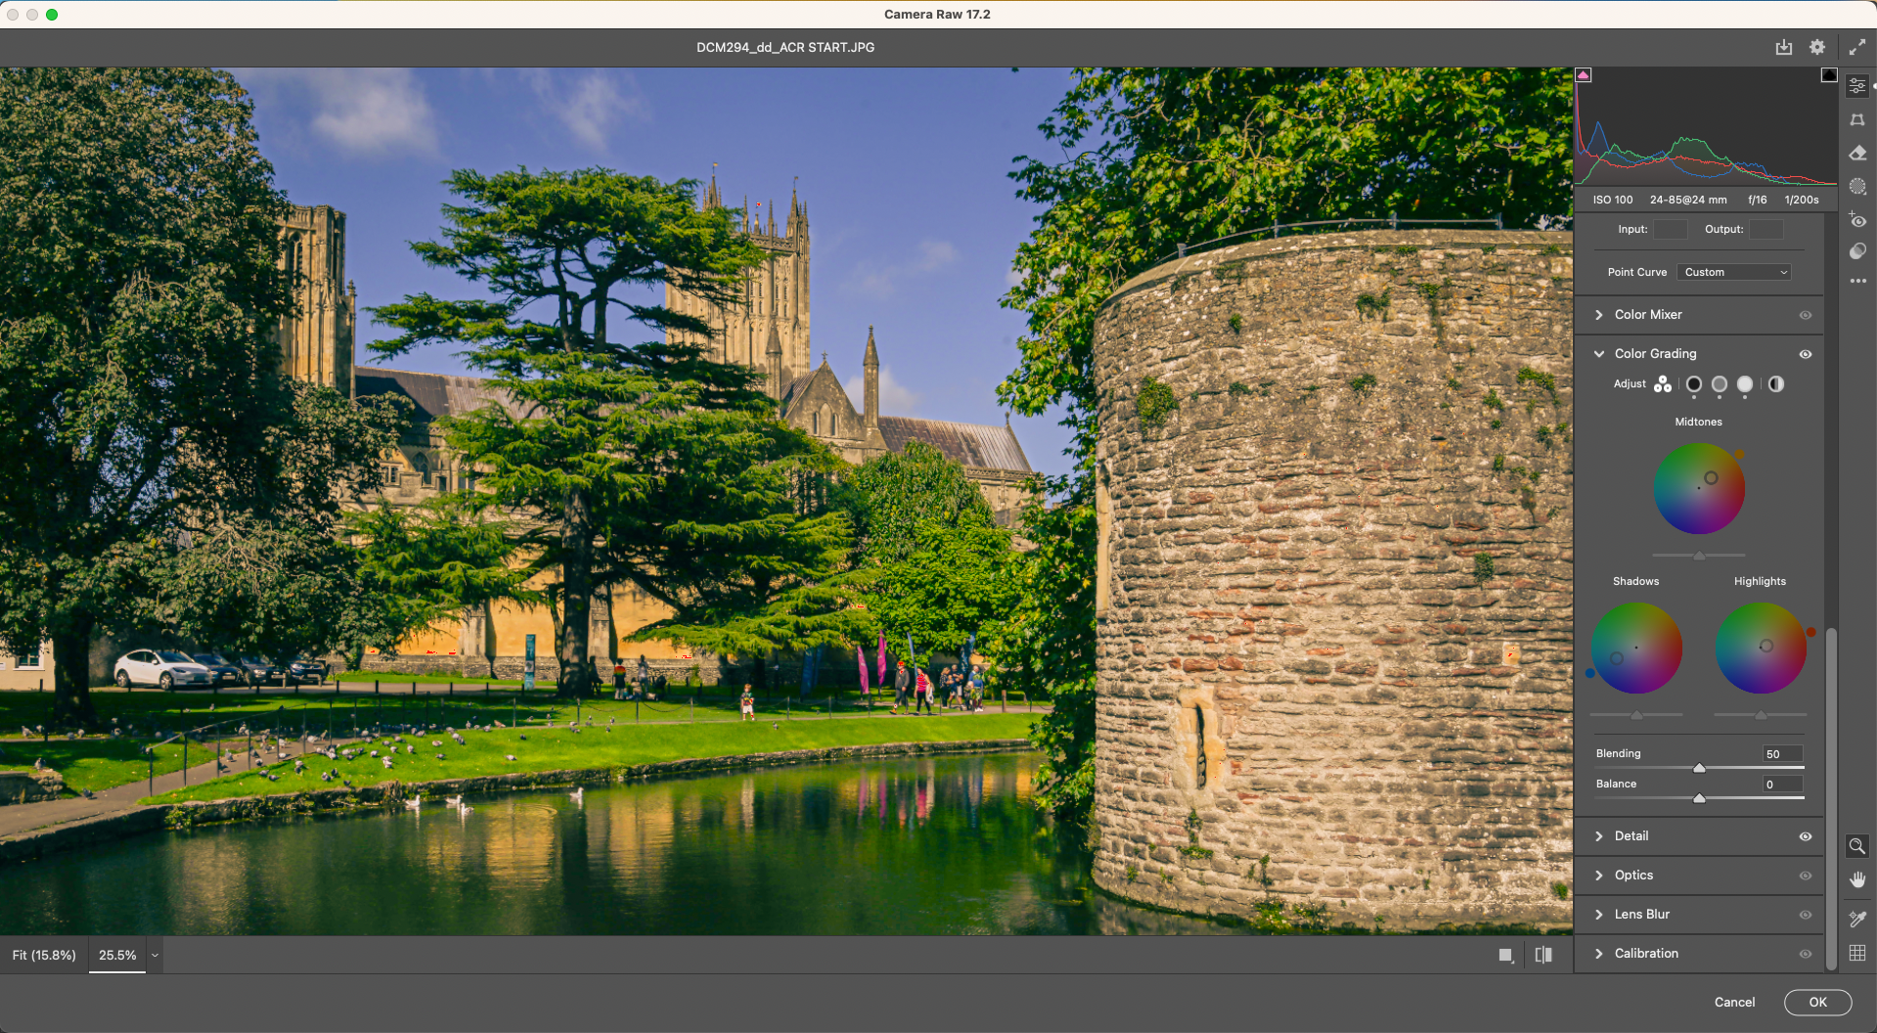Toggle Color Mixer visibility eye
Viewport: 1877px width, 1033px height.
[1806, 315]
